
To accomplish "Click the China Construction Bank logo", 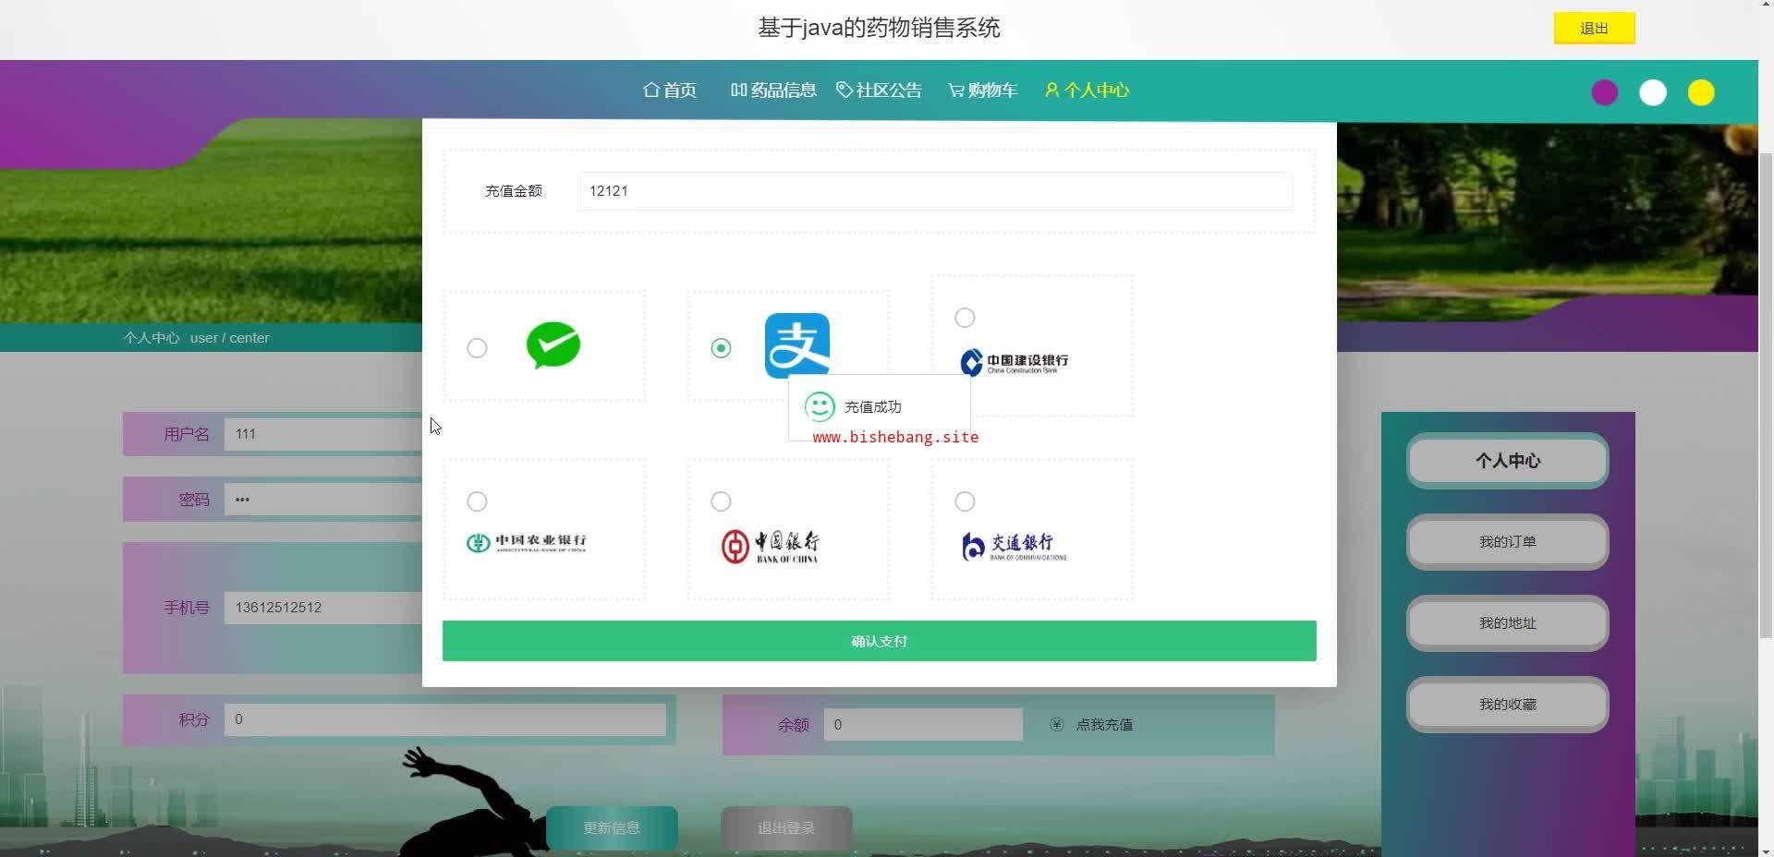I will pos(1015,362).
